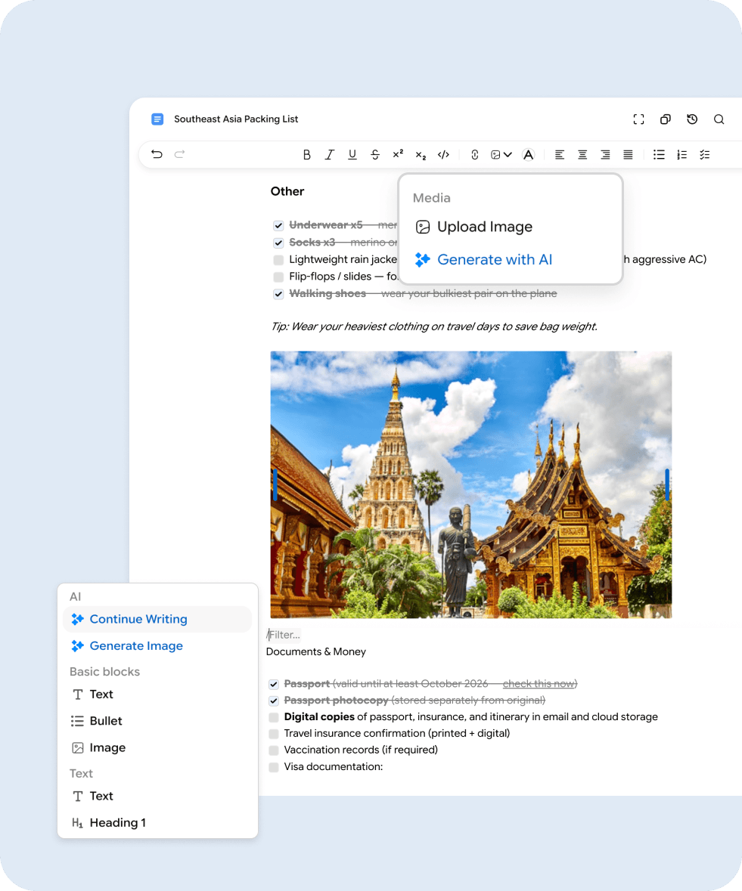Toggle bold formatting
The image size is (742, 891).
coord(306,155)
